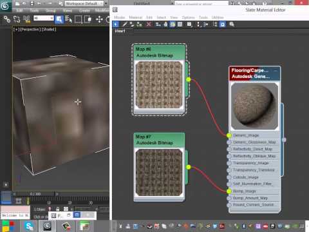The image size is (309, 232).
Task: Click Bind to Space Warp icon
Action: point(26,19)
